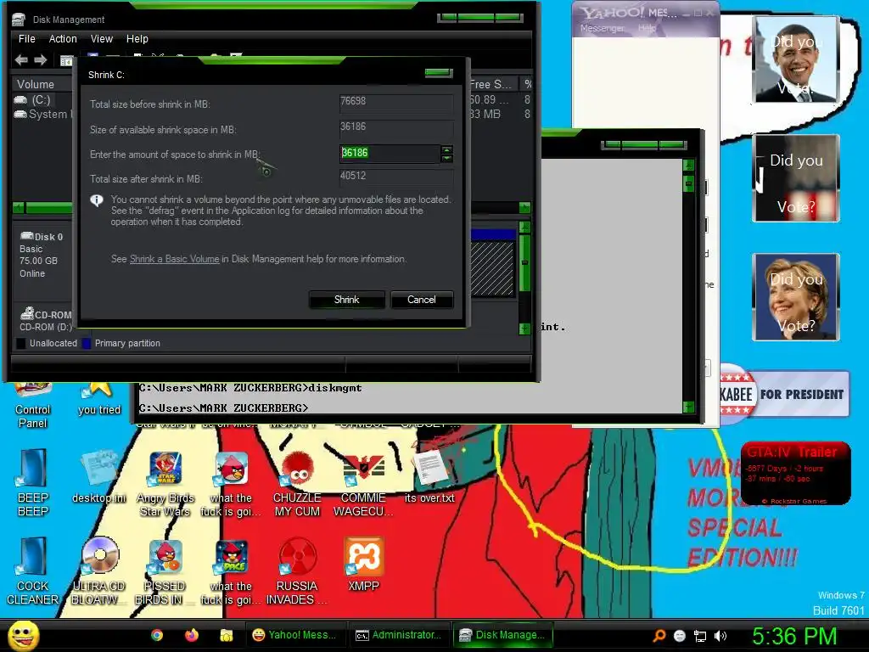Click the CD-ROM drive icon
Screen dimensions: 869x652
pos(26,313)
